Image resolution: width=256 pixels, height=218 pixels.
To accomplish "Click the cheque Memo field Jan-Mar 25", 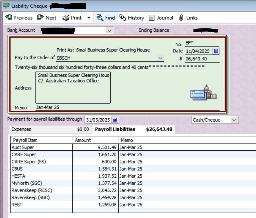I will click(x=128, y=107).
